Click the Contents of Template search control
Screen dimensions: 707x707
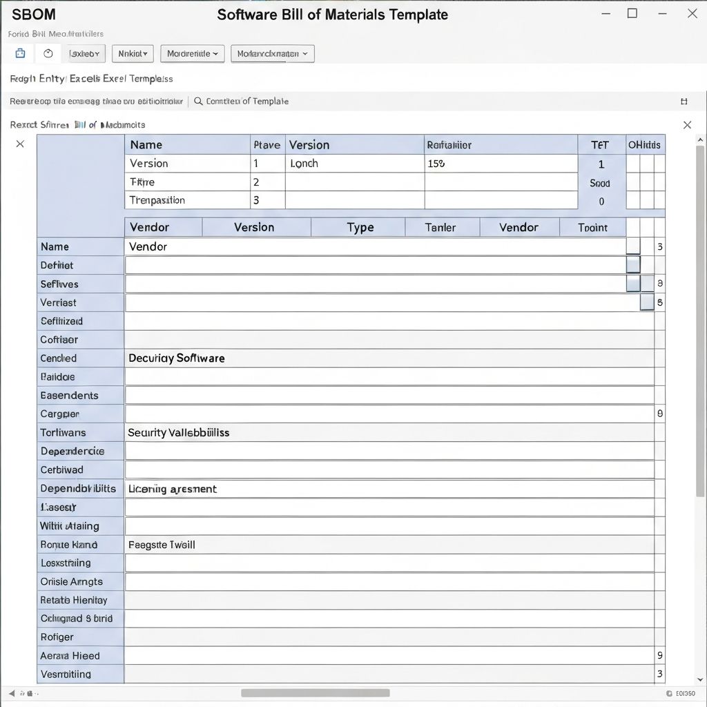click(x=249, y=101)
